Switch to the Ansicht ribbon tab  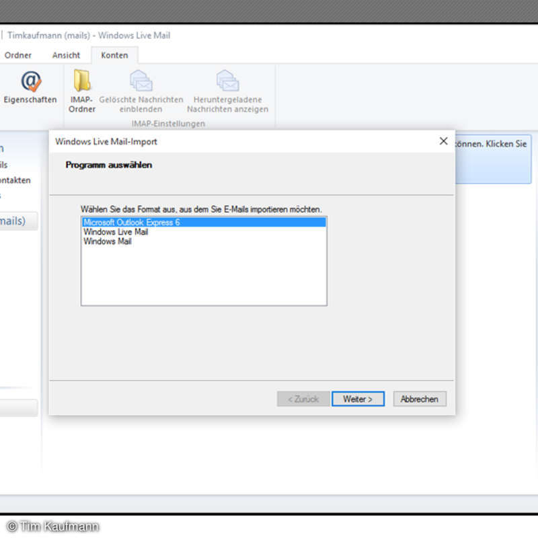[x=66, y=55]
